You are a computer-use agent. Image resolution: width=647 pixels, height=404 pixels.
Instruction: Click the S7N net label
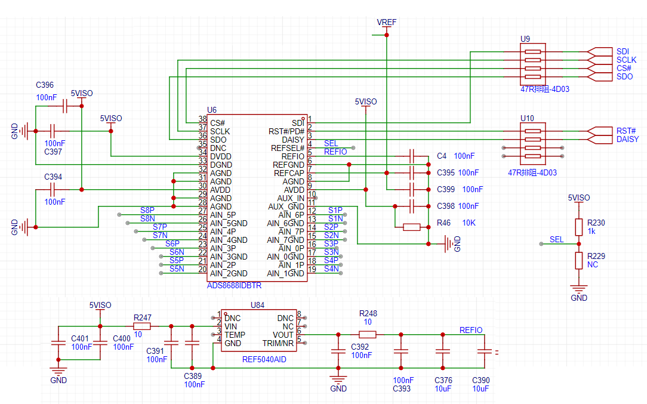tap(160, 235)
